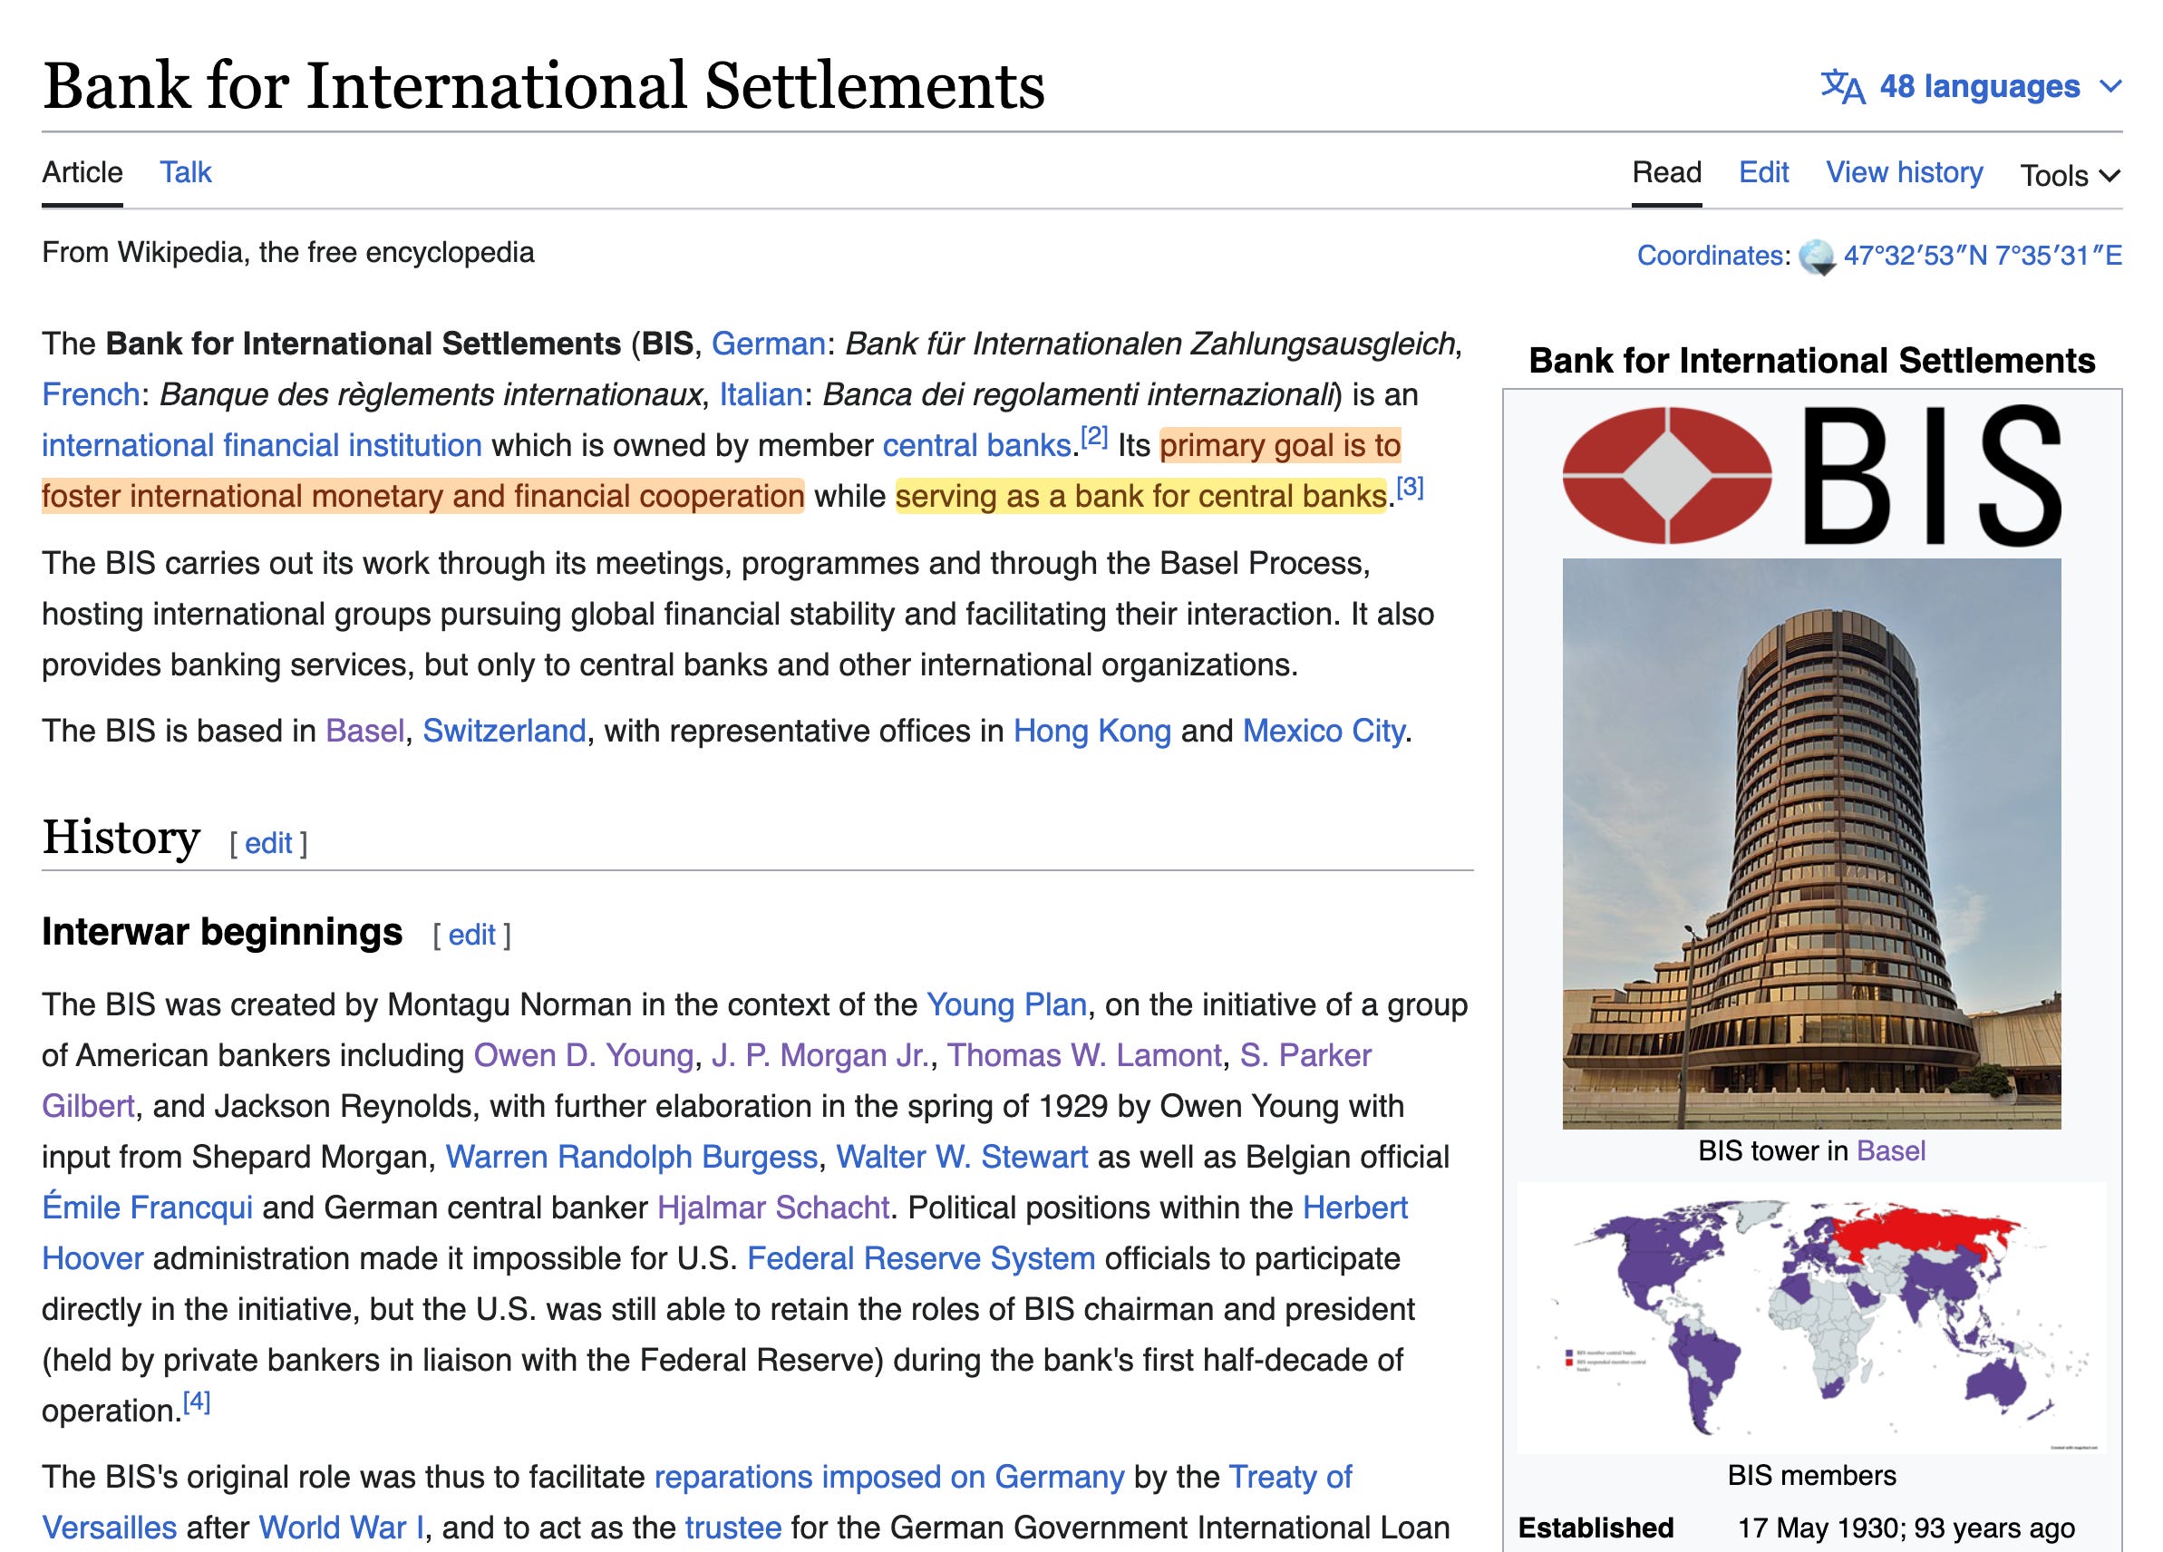Jump to citation reference [2]
The image size is (2163, 1552).
pos(1094,437)
